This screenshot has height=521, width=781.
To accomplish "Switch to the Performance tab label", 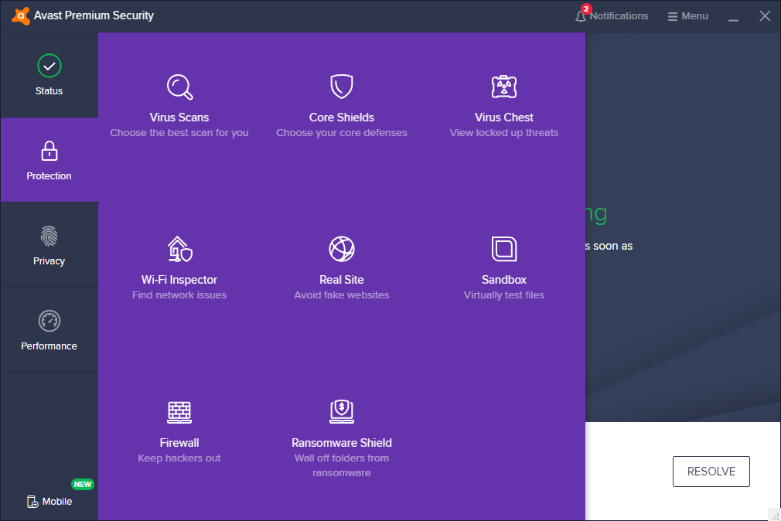I will click(x=49, y=346).
